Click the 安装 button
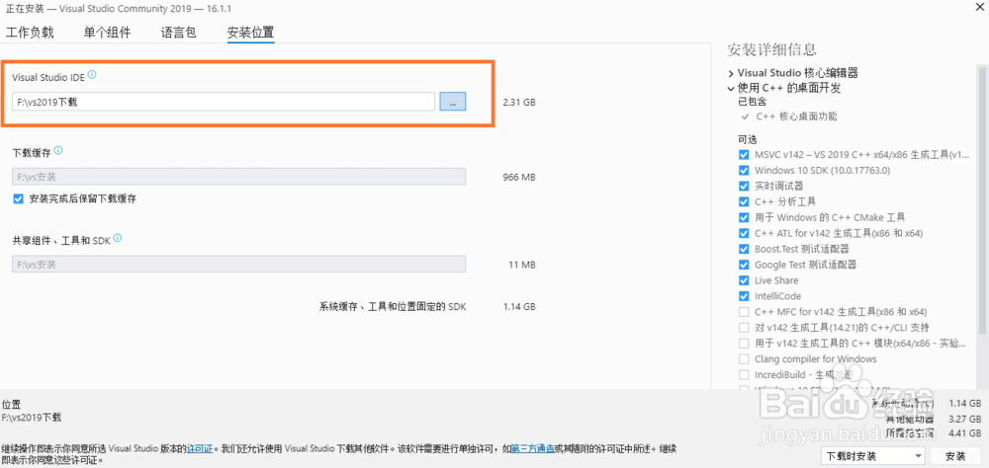989x468 pixels. pyautogui.click(x=955, y=456)
